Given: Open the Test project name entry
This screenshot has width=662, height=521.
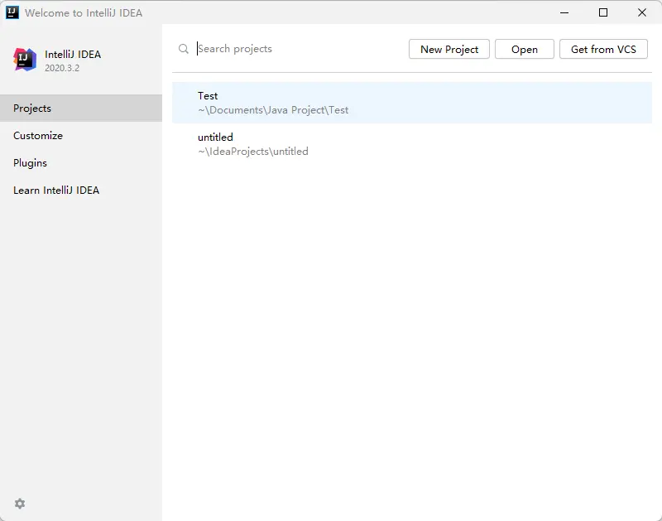Looking at the screenshot, I should coord(208,96).
